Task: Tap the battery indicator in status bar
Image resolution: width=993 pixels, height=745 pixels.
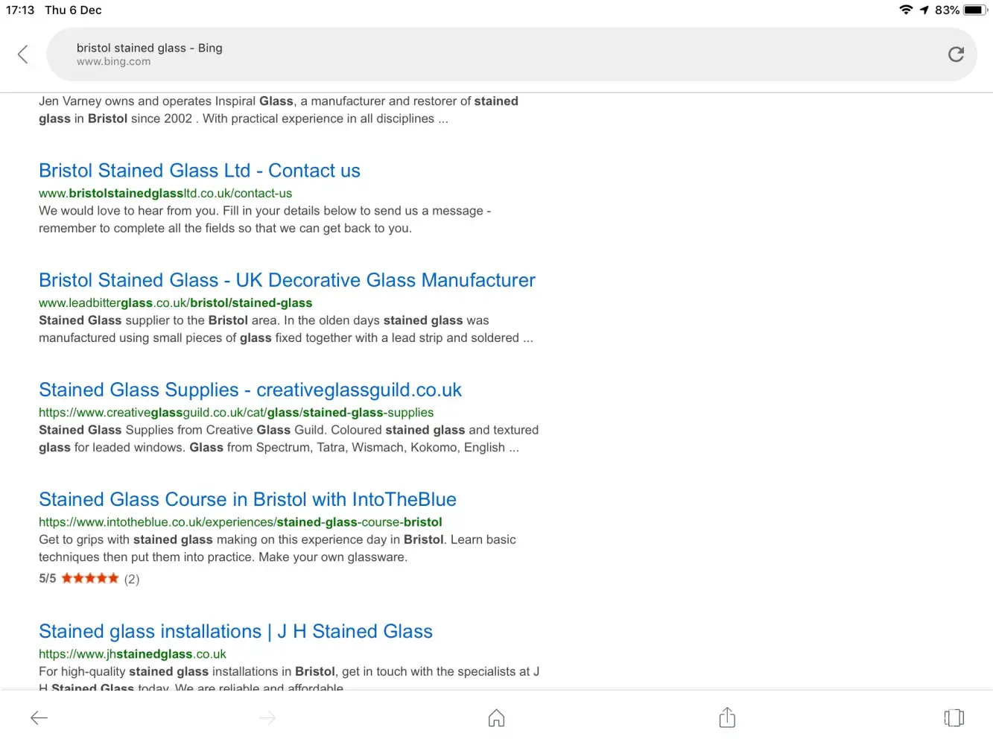Action: pyautogui.click(x=974, y=10)
